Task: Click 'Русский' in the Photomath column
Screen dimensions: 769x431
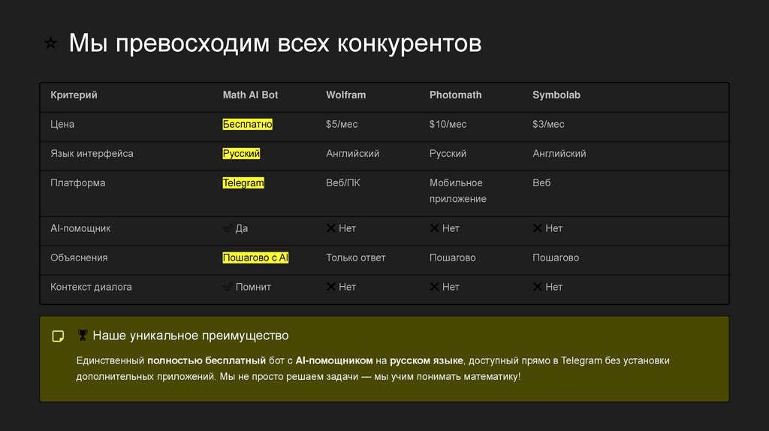Action: pos(448,153)
